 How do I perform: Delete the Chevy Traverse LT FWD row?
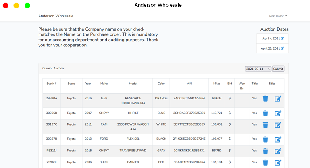[265, 151]
